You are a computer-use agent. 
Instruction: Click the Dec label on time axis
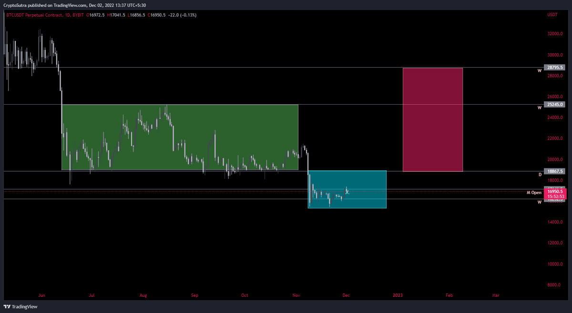coord(347,295)
